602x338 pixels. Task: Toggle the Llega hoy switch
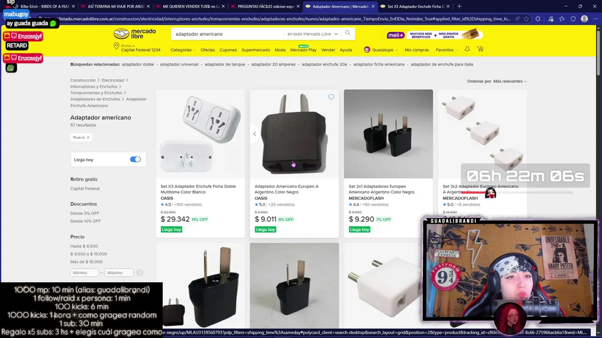(135, 160)
